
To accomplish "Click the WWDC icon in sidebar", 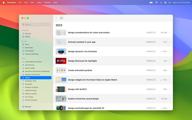I will (23, 37).
